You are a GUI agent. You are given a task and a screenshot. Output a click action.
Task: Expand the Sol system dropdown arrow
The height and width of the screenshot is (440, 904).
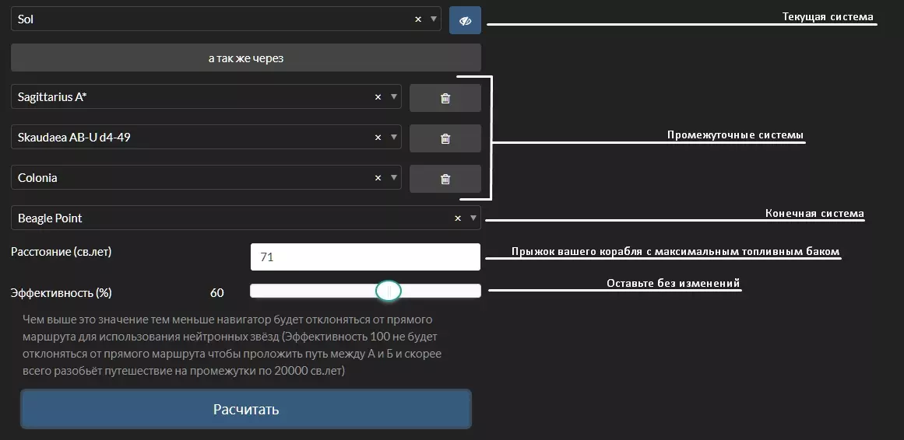433,19
